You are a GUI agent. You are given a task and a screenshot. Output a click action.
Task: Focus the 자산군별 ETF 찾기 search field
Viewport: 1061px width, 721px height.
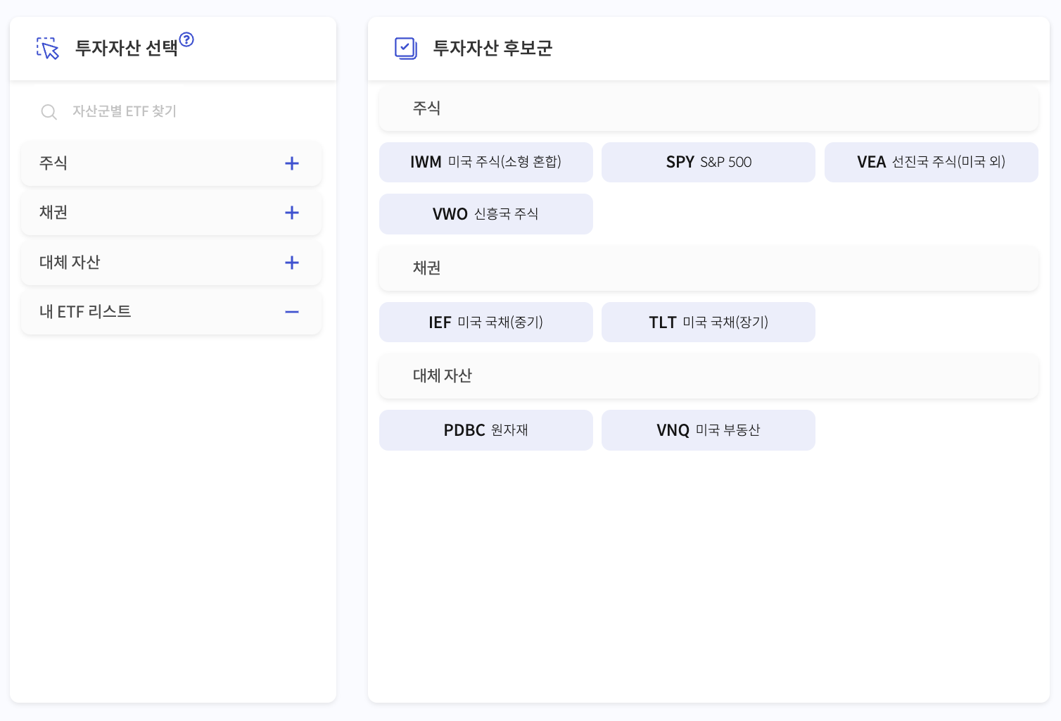[x=173, y=111]
